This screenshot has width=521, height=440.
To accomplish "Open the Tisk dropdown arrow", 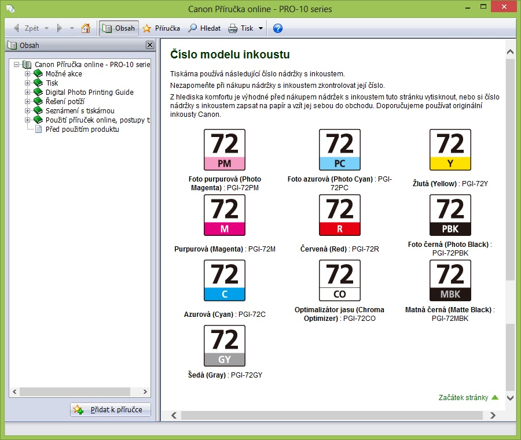I will click(x=261, y=28).
